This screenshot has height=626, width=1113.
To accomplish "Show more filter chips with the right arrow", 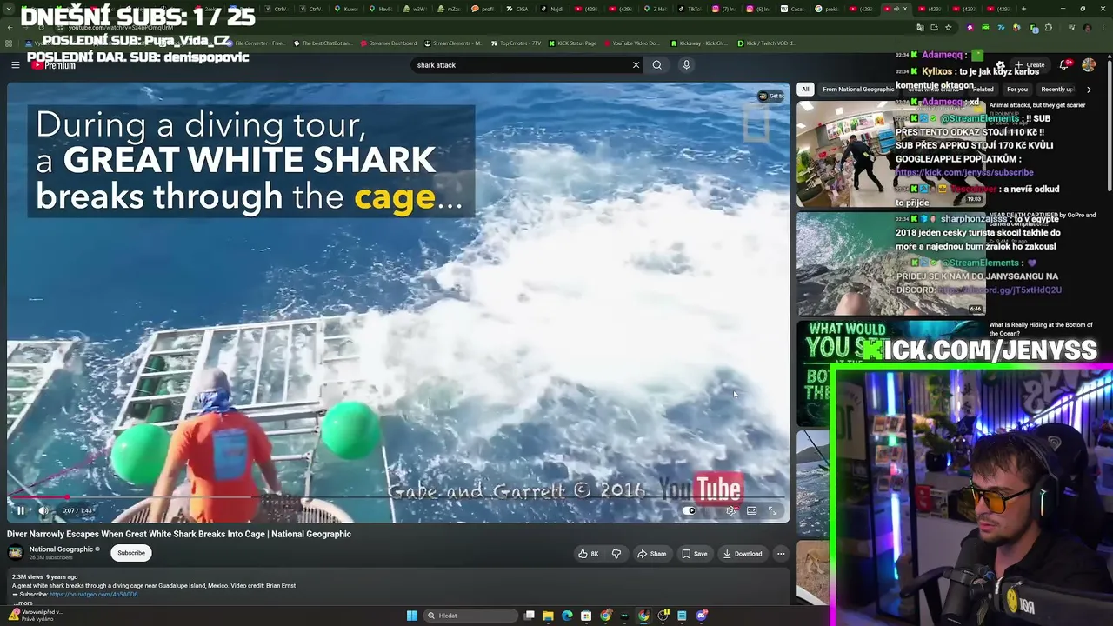I will (1089, 89).
